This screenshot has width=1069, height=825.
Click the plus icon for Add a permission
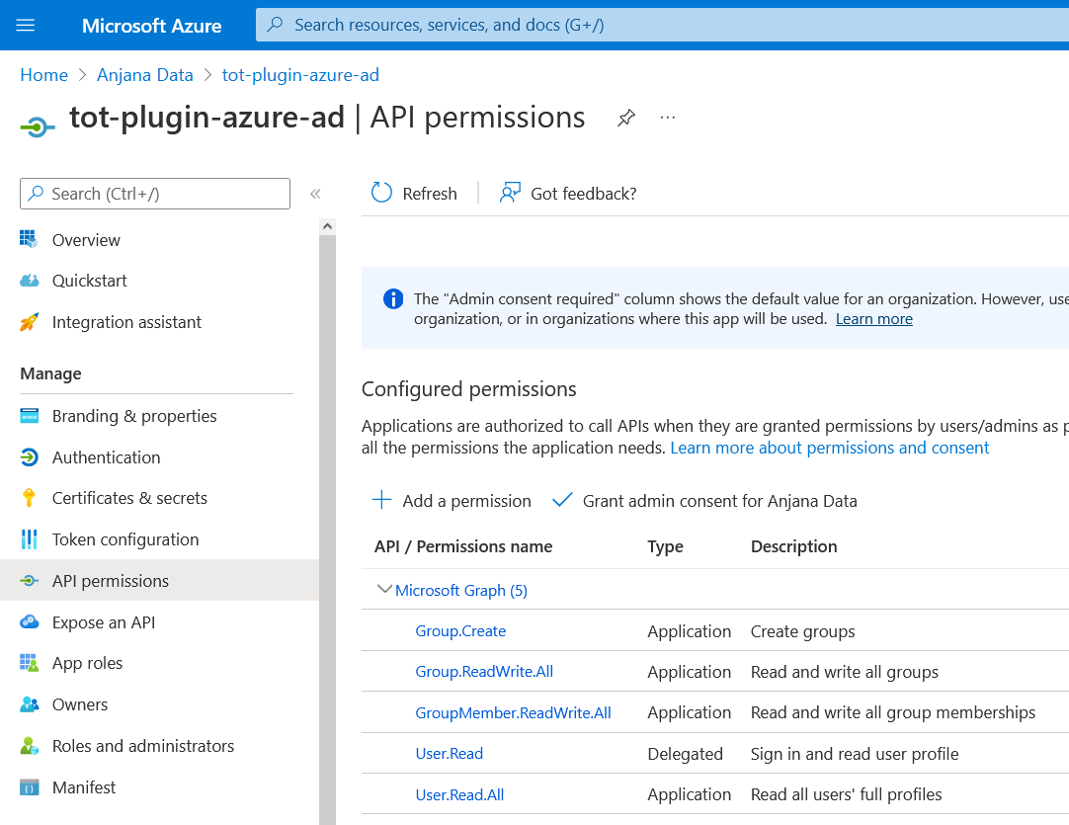pyautogui.click(x=381, y=500)
